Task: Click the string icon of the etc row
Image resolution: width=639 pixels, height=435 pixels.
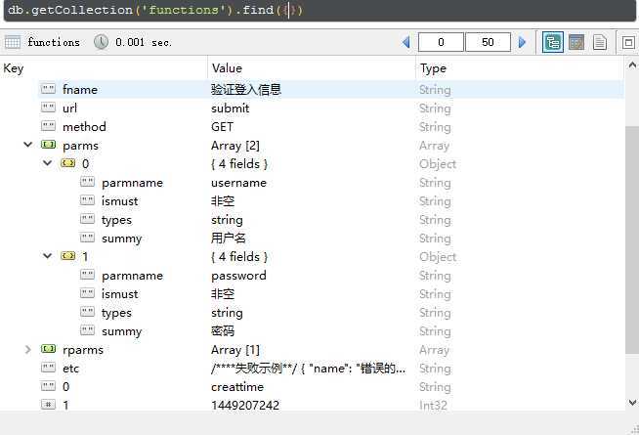Action: point(48,368)
